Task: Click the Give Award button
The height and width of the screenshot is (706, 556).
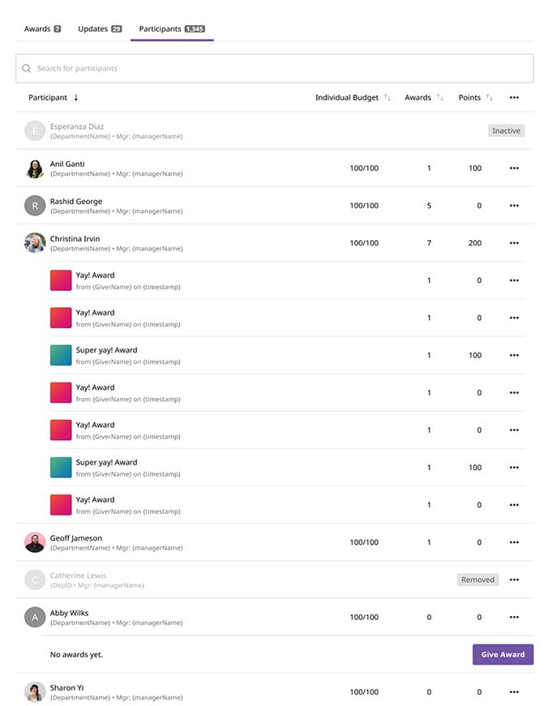Action: (x=503, y=655)
